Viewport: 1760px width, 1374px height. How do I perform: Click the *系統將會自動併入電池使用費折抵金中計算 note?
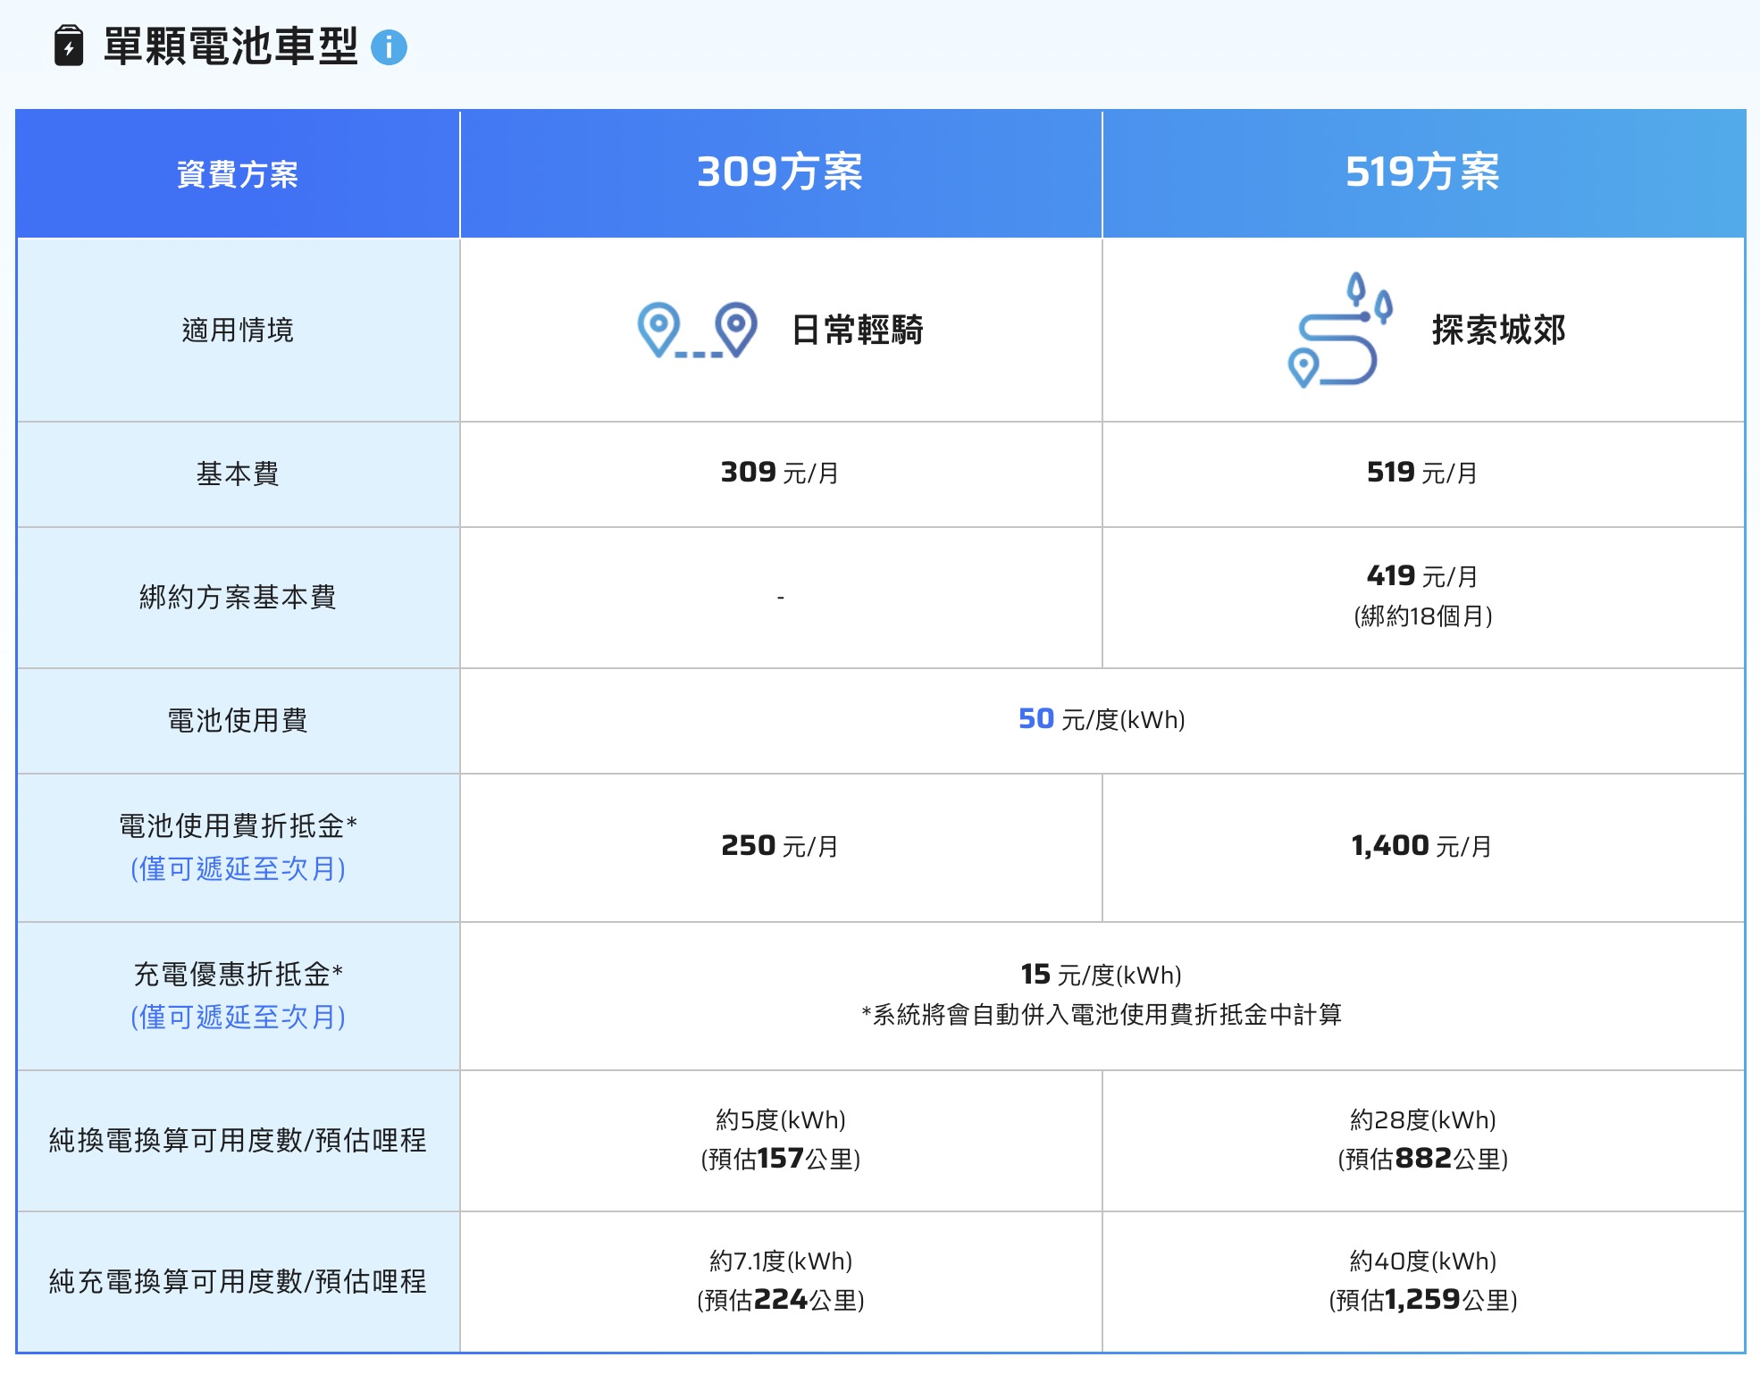pyautogui.click(x=1102, y=1015)
